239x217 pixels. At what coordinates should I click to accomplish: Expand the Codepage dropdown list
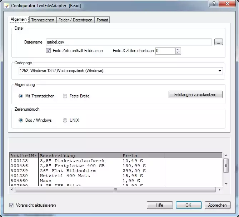(x=220, y=71)
